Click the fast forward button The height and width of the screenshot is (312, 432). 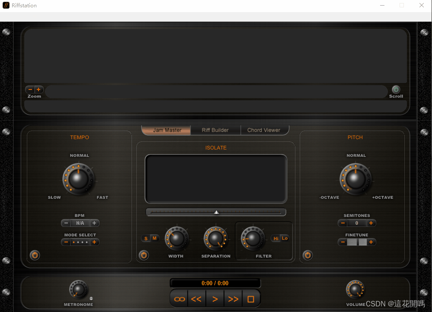[233, 299]
